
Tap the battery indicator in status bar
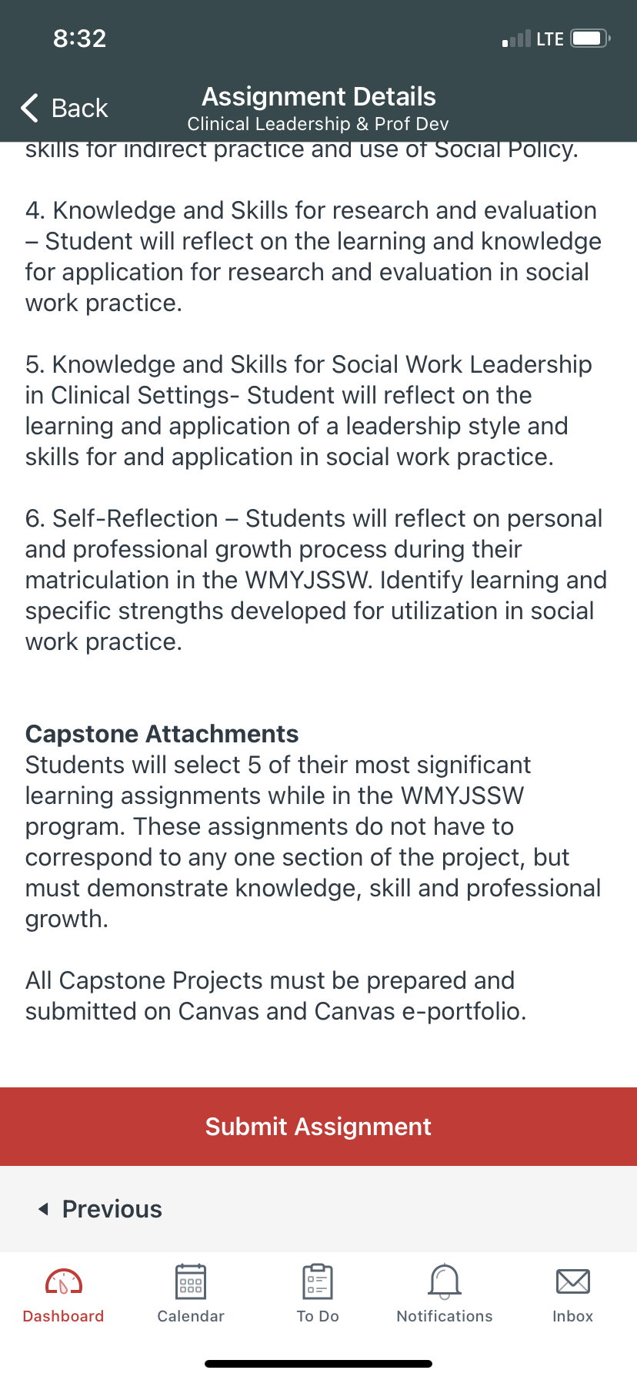[591, 39]
